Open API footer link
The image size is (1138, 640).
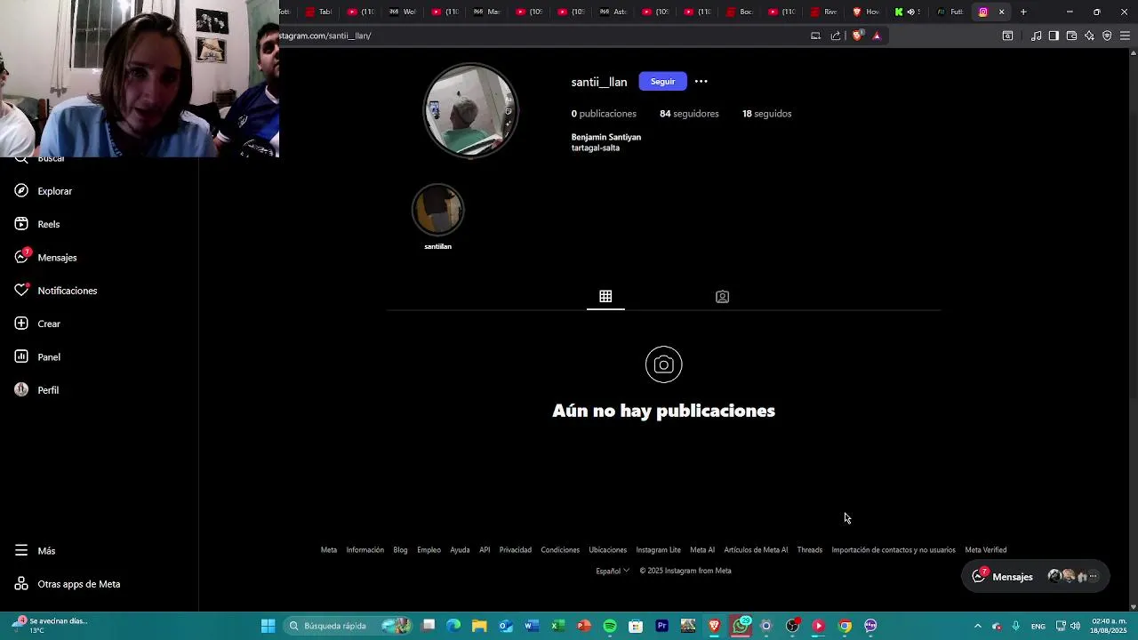click(485, 550)
